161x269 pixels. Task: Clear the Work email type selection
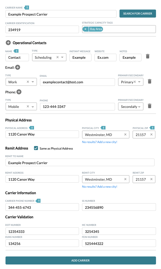(28, 82)
